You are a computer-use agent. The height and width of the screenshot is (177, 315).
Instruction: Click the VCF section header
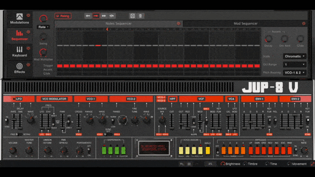pyautogui.click(x=201, y=99)
